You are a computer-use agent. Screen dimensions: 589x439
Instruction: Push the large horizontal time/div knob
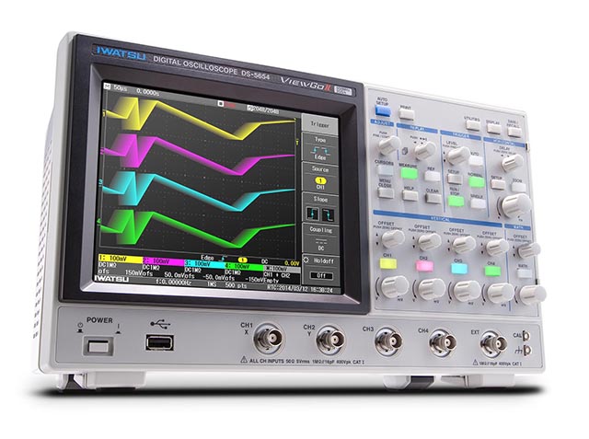tap(515, 206)
